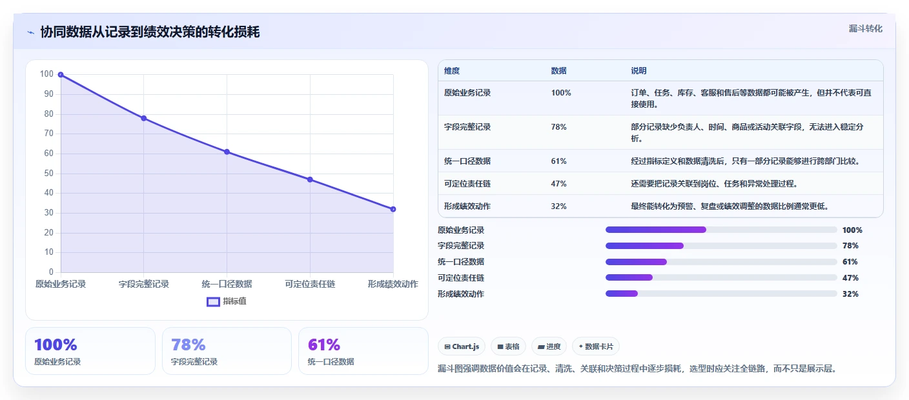
Task: Select table cell 可定位责任链
Action: 467,184
